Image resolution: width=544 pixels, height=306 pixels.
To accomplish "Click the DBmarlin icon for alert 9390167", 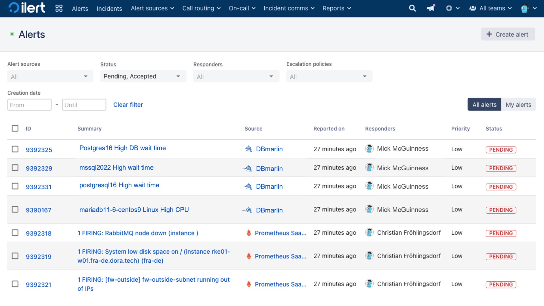I will point(247,210).
